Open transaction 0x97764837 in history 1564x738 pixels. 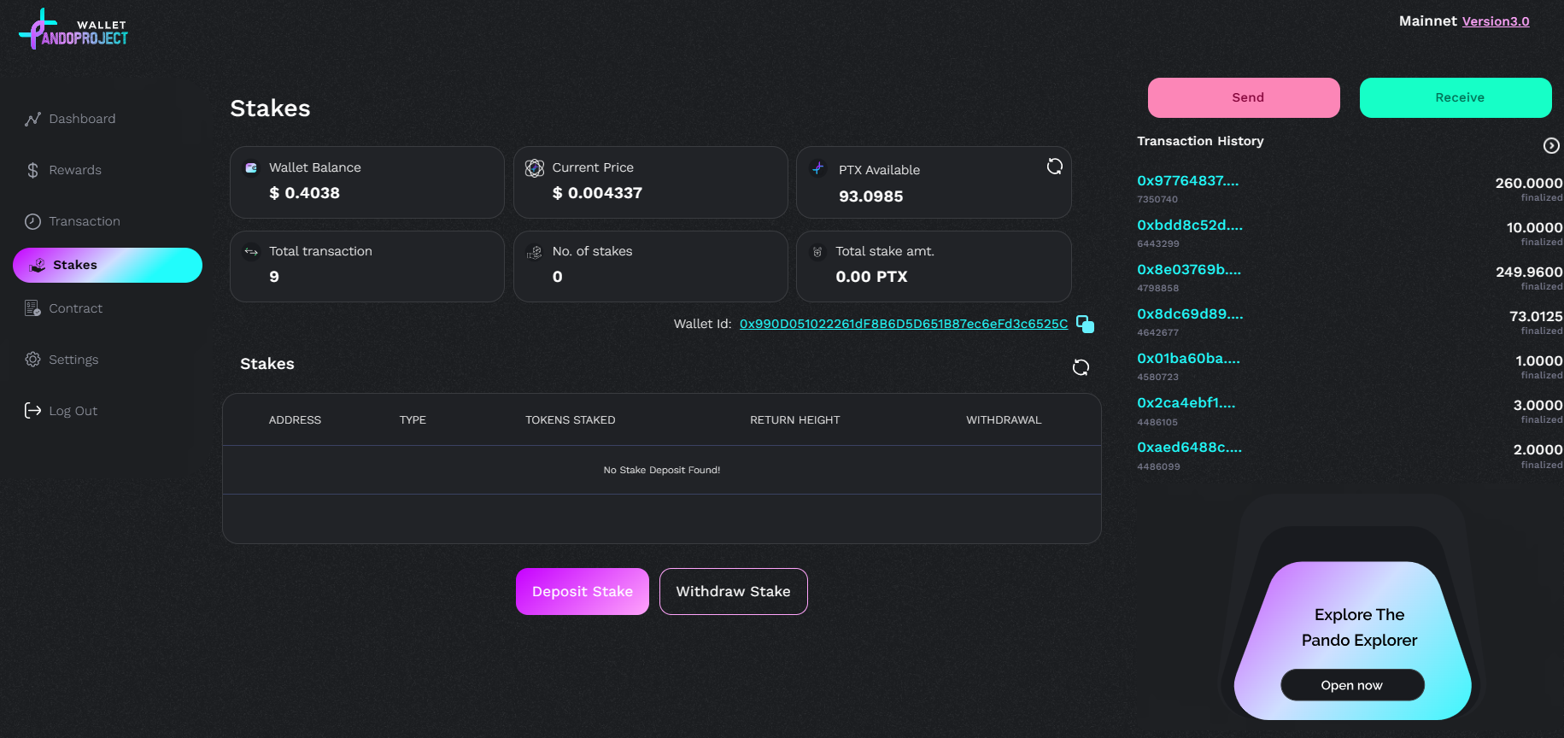(x=1187, y=181)
